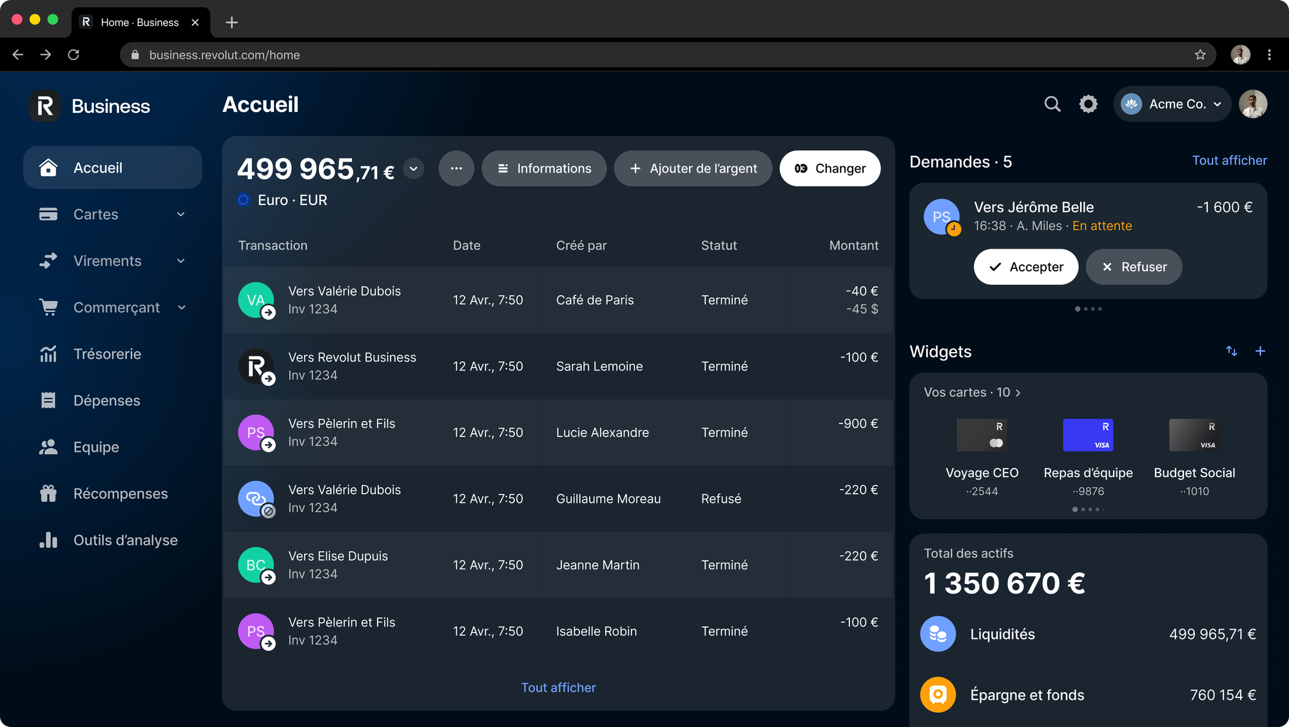This screenshot has width=1289, height=727.
Task: Open the search magnifier icon
Action: coord(1052,104)
